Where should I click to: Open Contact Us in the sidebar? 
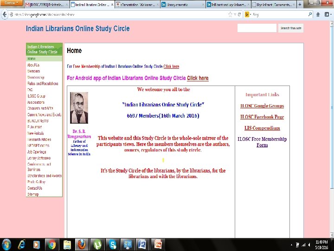click(x=35, y=188)
